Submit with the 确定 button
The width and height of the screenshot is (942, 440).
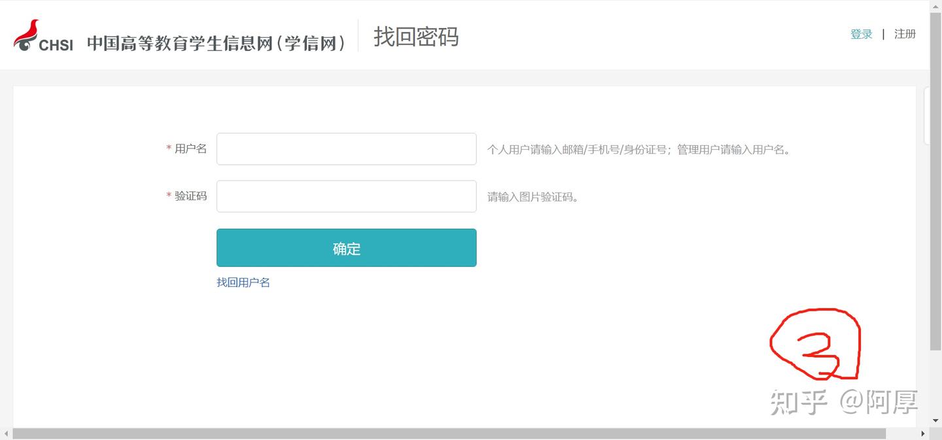(346, 248)
